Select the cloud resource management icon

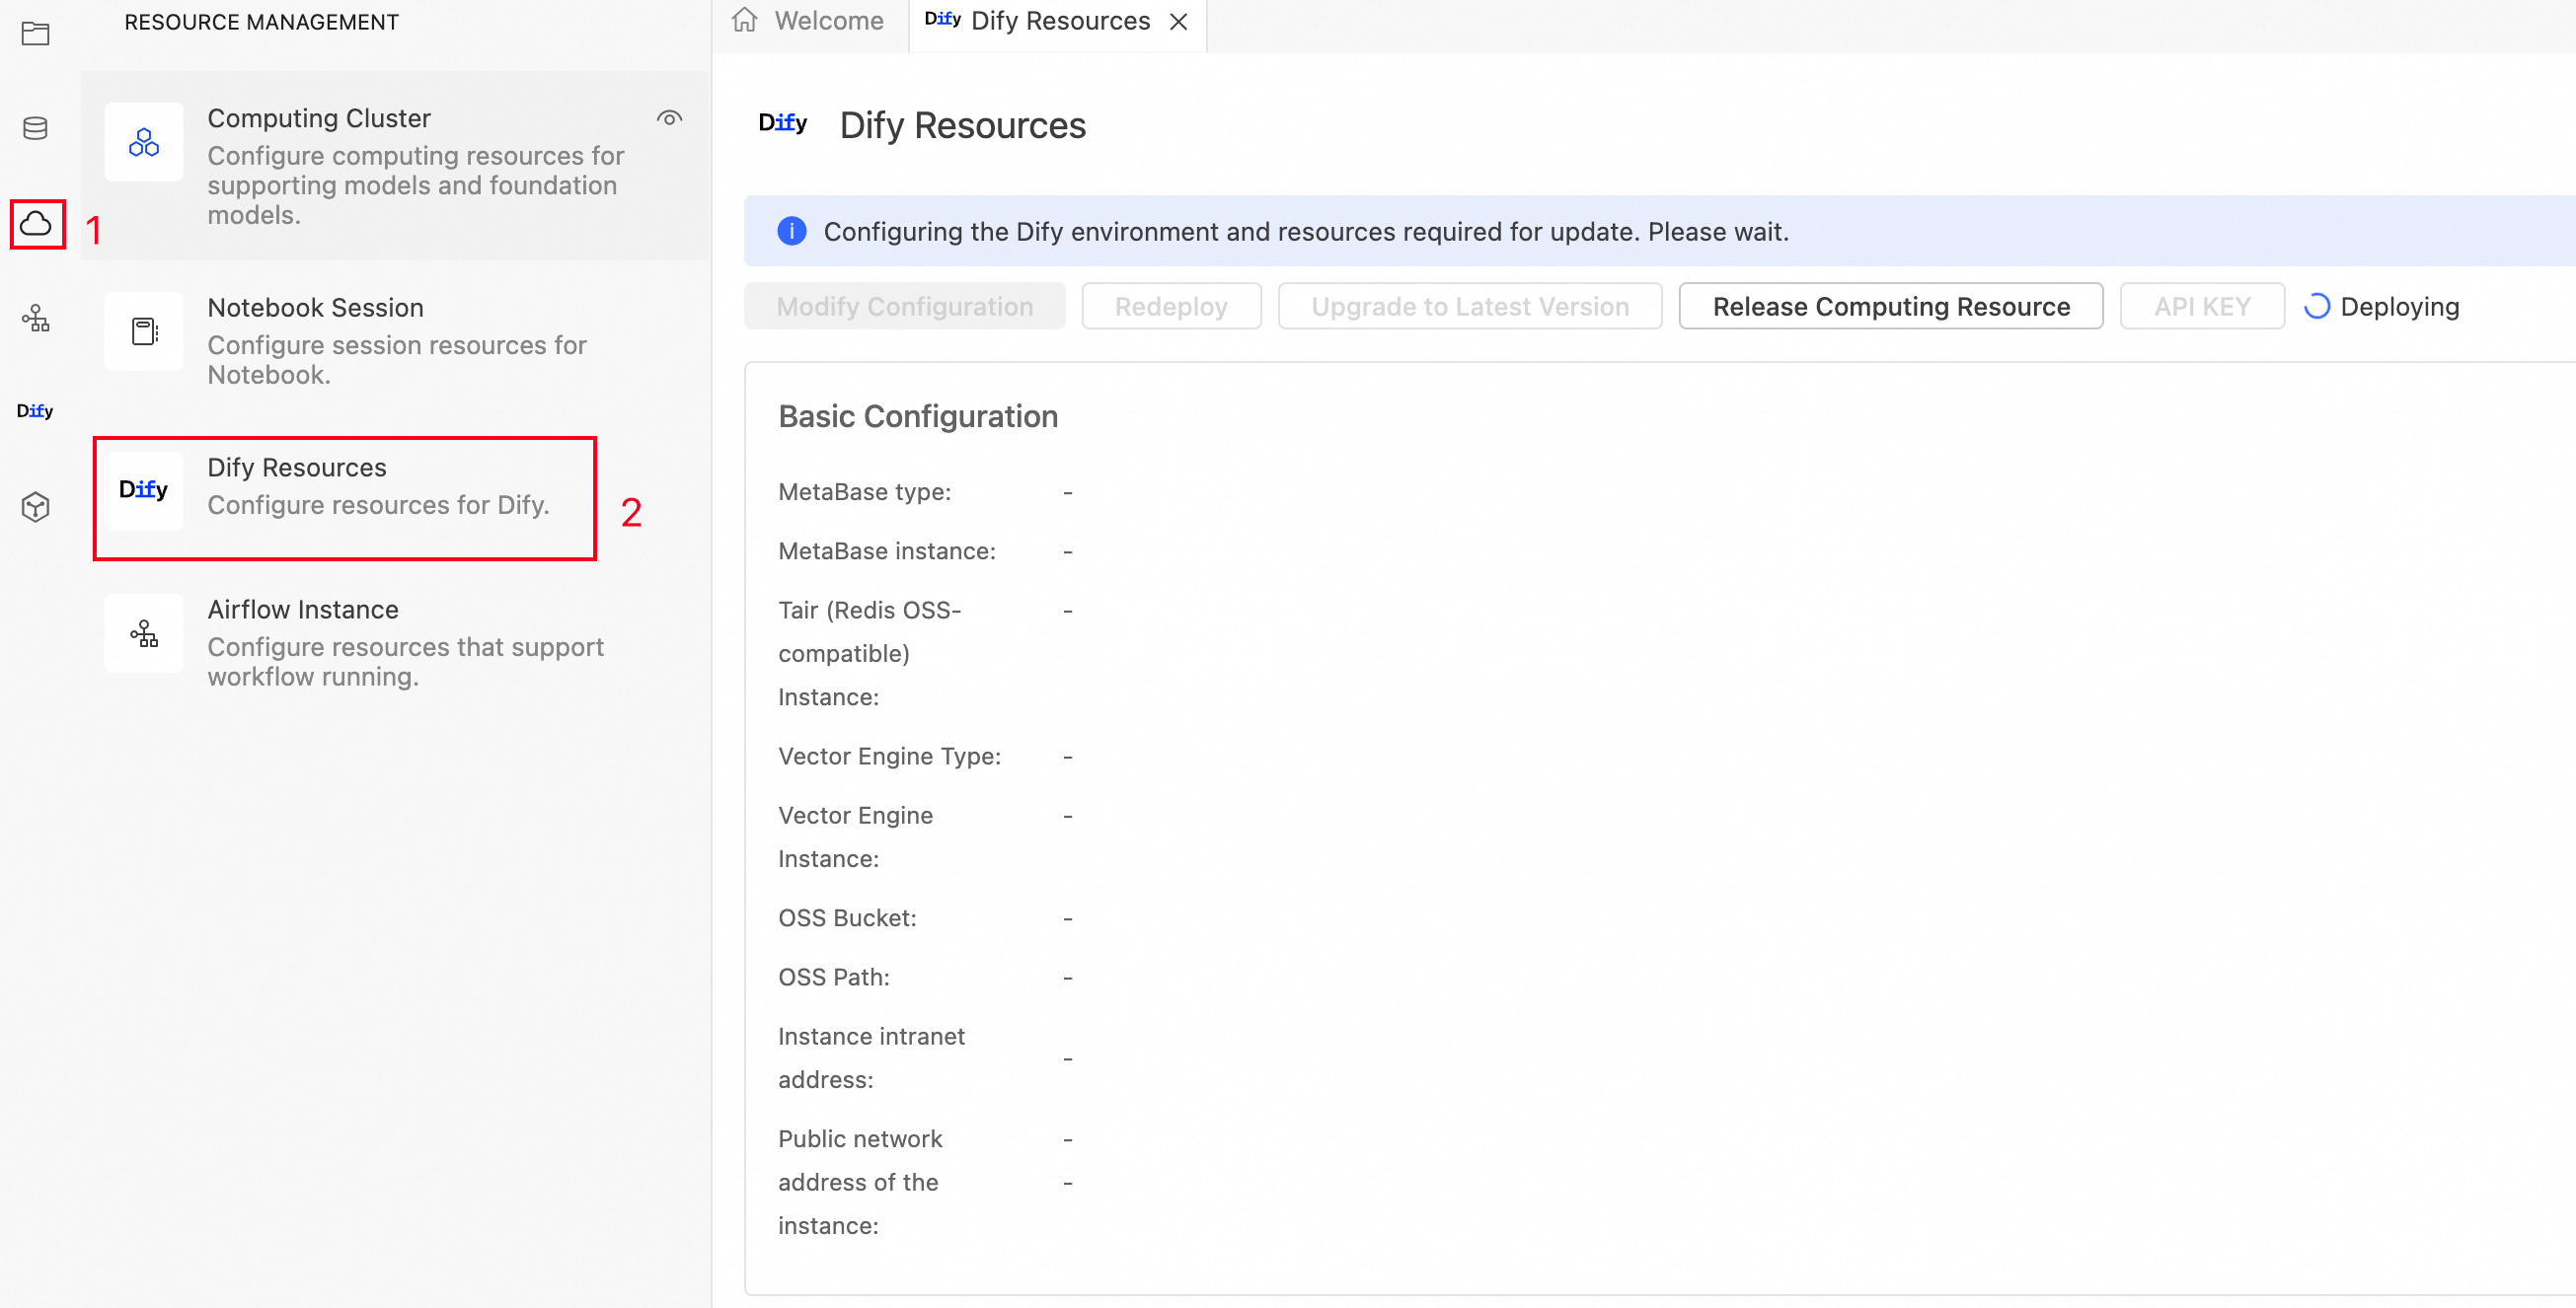click(x=37, y=224)
